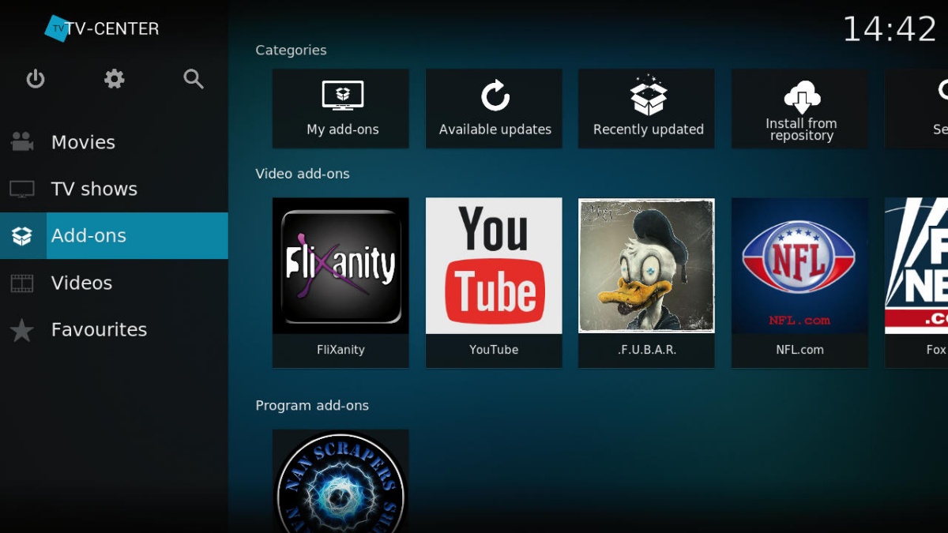Screen dimensions: 948x533
Task: Click the FliXanity label text
Action: [340, 350]
